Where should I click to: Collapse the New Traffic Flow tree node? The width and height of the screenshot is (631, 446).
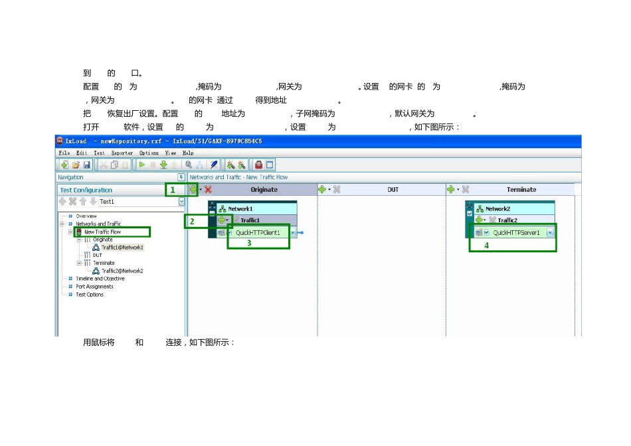pyautogui.click(x=70, y=232)
